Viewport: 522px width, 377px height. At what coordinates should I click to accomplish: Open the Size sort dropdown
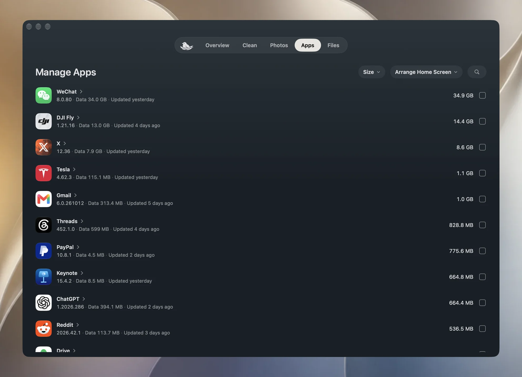(x=372, y=72)
